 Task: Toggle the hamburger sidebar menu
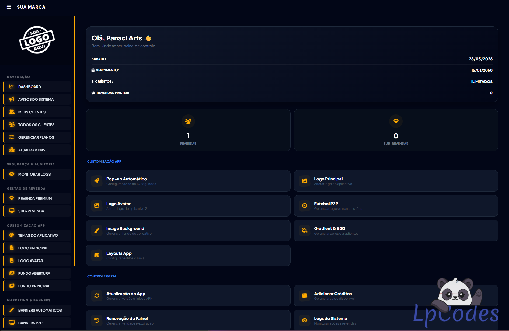pos(9,7)
